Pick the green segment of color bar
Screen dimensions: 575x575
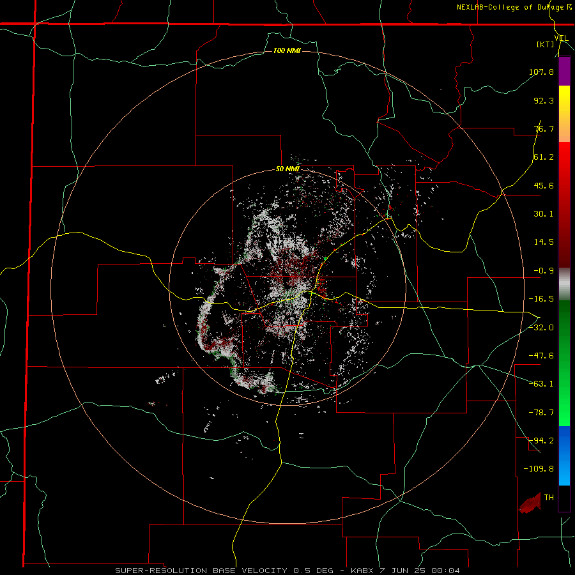click(x=564, y=363)
